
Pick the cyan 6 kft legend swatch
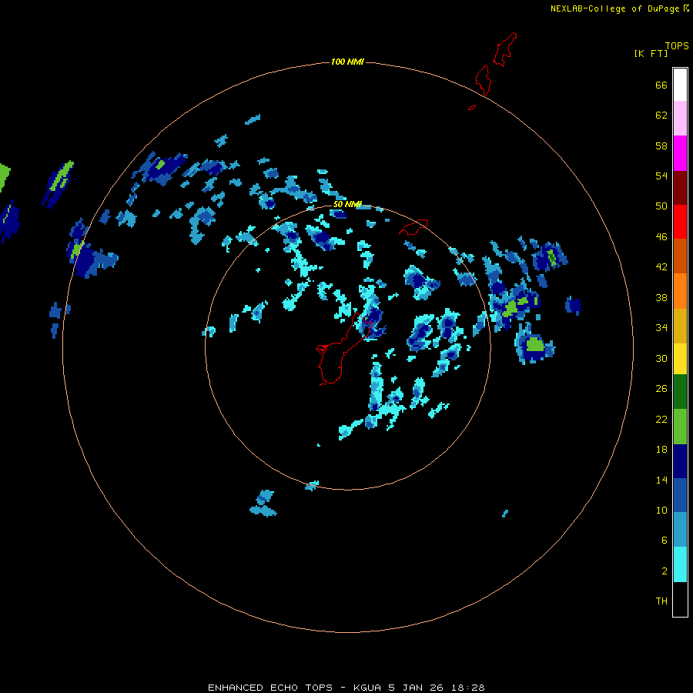680,564
